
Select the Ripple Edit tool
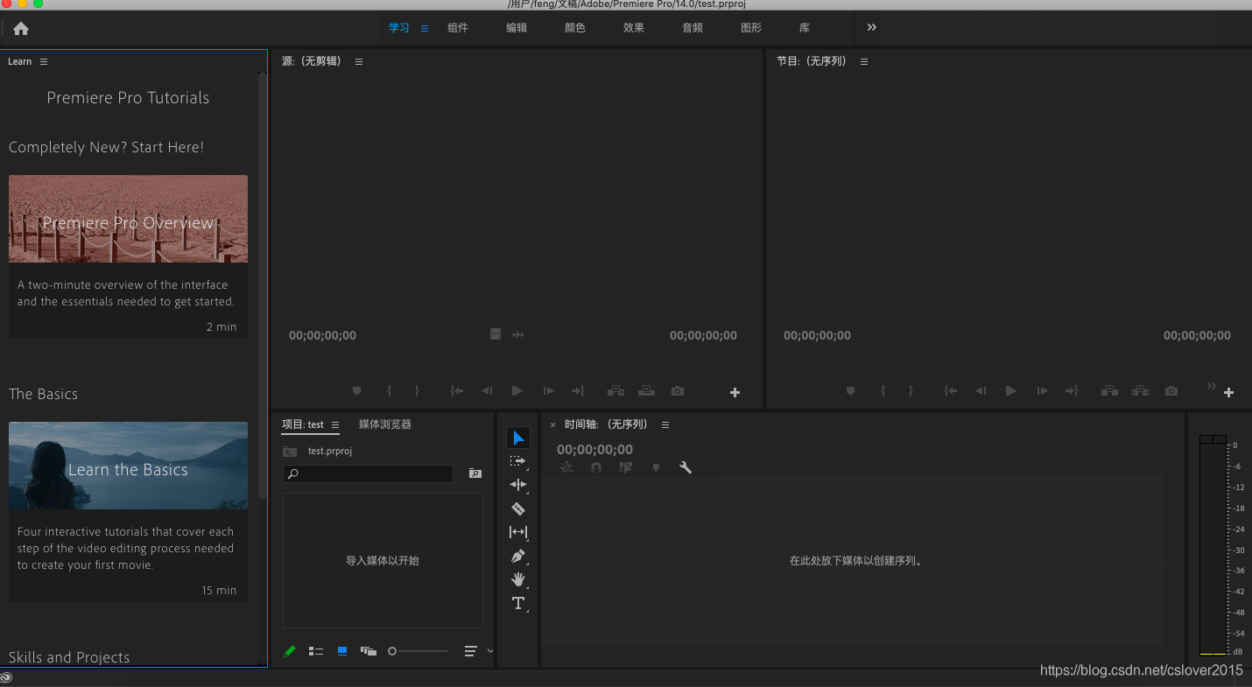(518, 485)
